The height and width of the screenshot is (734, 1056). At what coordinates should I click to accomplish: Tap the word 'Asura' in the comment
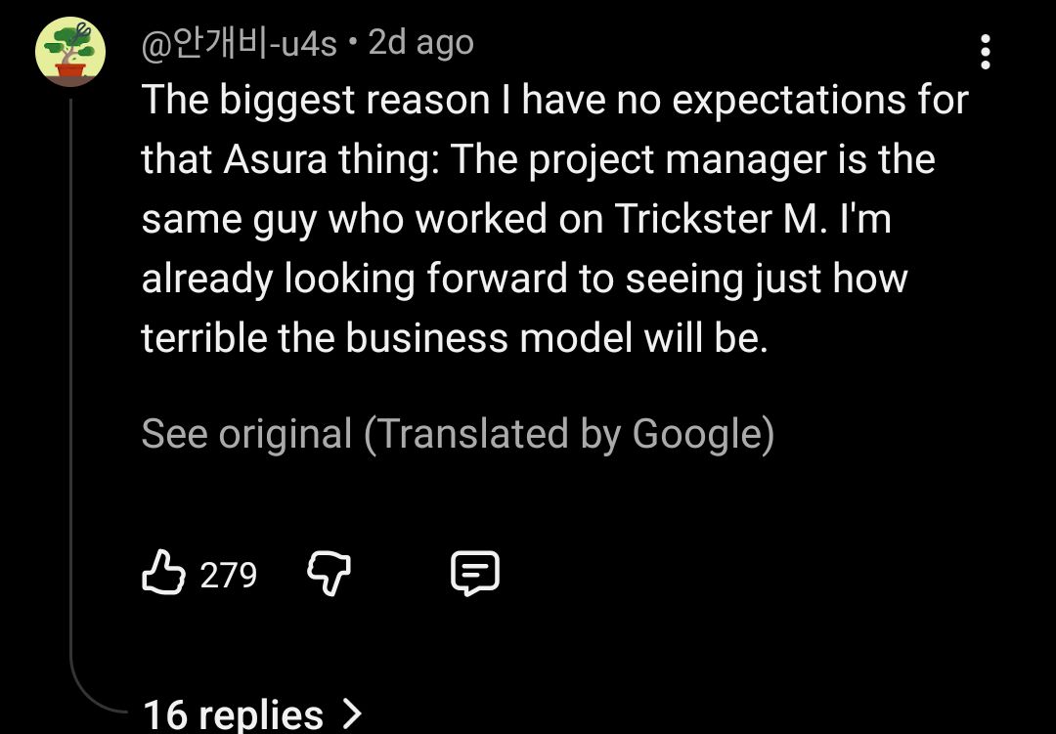pos(275,160)
